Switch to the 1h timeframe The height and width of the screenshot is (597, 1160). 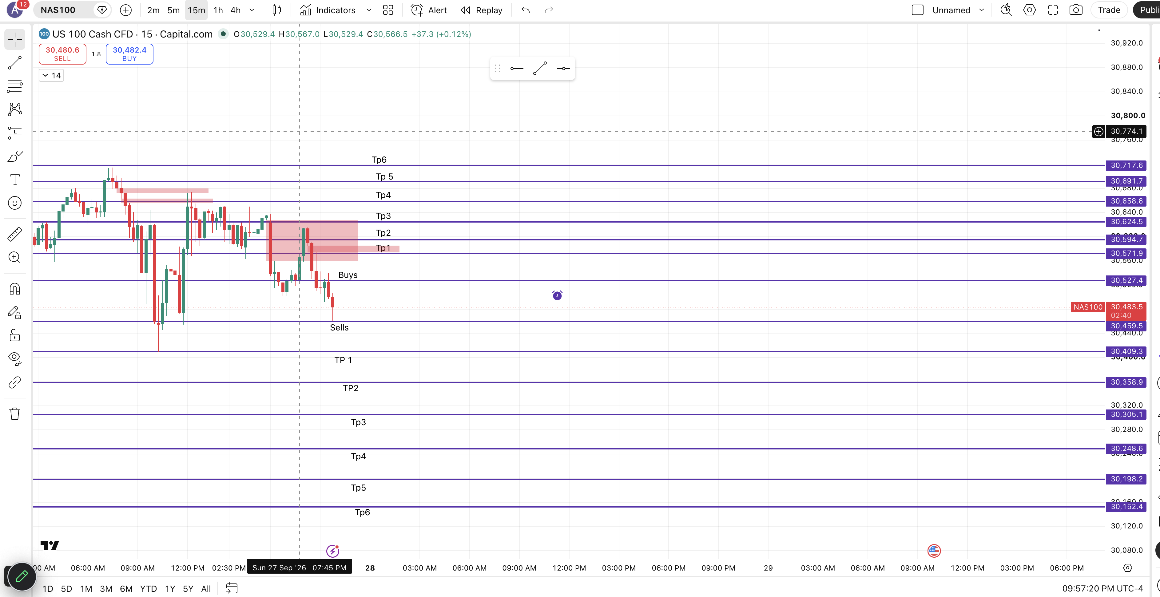218,10
